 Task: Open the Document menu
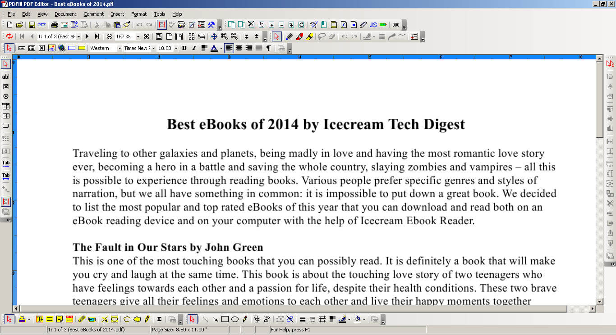tap(65, 14)
